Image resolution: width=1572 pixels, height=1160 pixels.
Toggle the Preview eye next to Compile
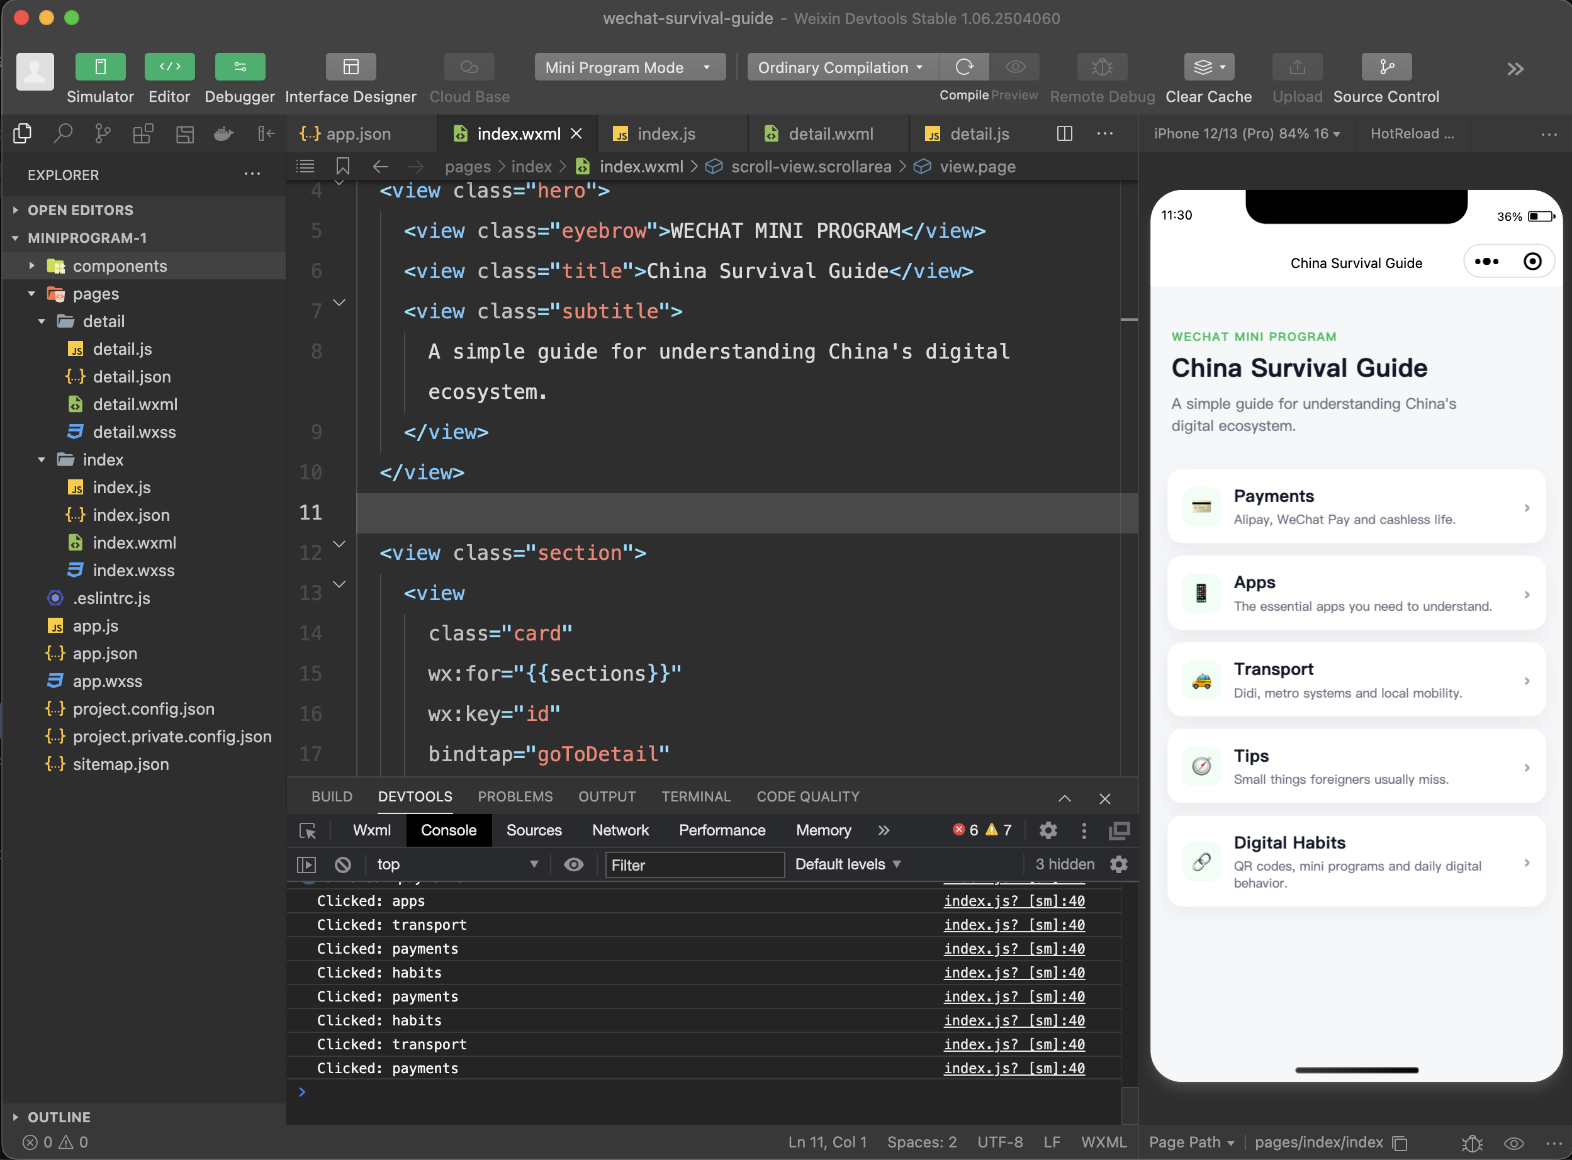[1016, 67]
